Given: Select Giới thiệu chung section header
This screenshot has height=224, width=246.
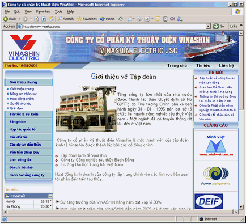Looking at the screenshot, I should (28, 82).
